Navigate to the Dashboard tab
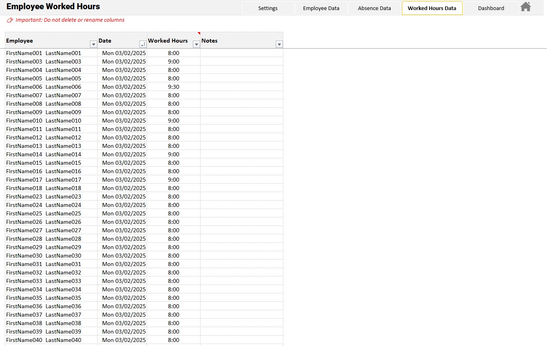 click(491, 8)
